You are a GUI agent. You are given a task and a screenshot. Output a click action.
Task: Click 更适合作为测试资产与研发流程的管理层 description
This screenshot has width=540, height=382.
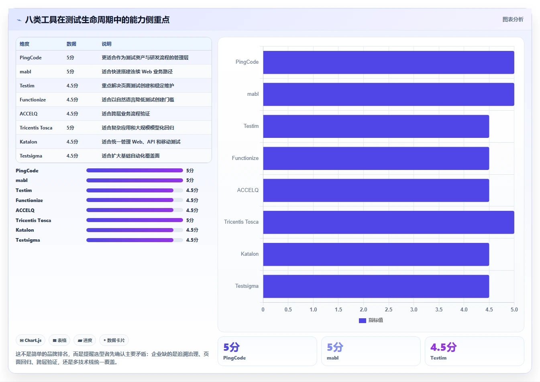pyautogui.click(x=145, y=58)
